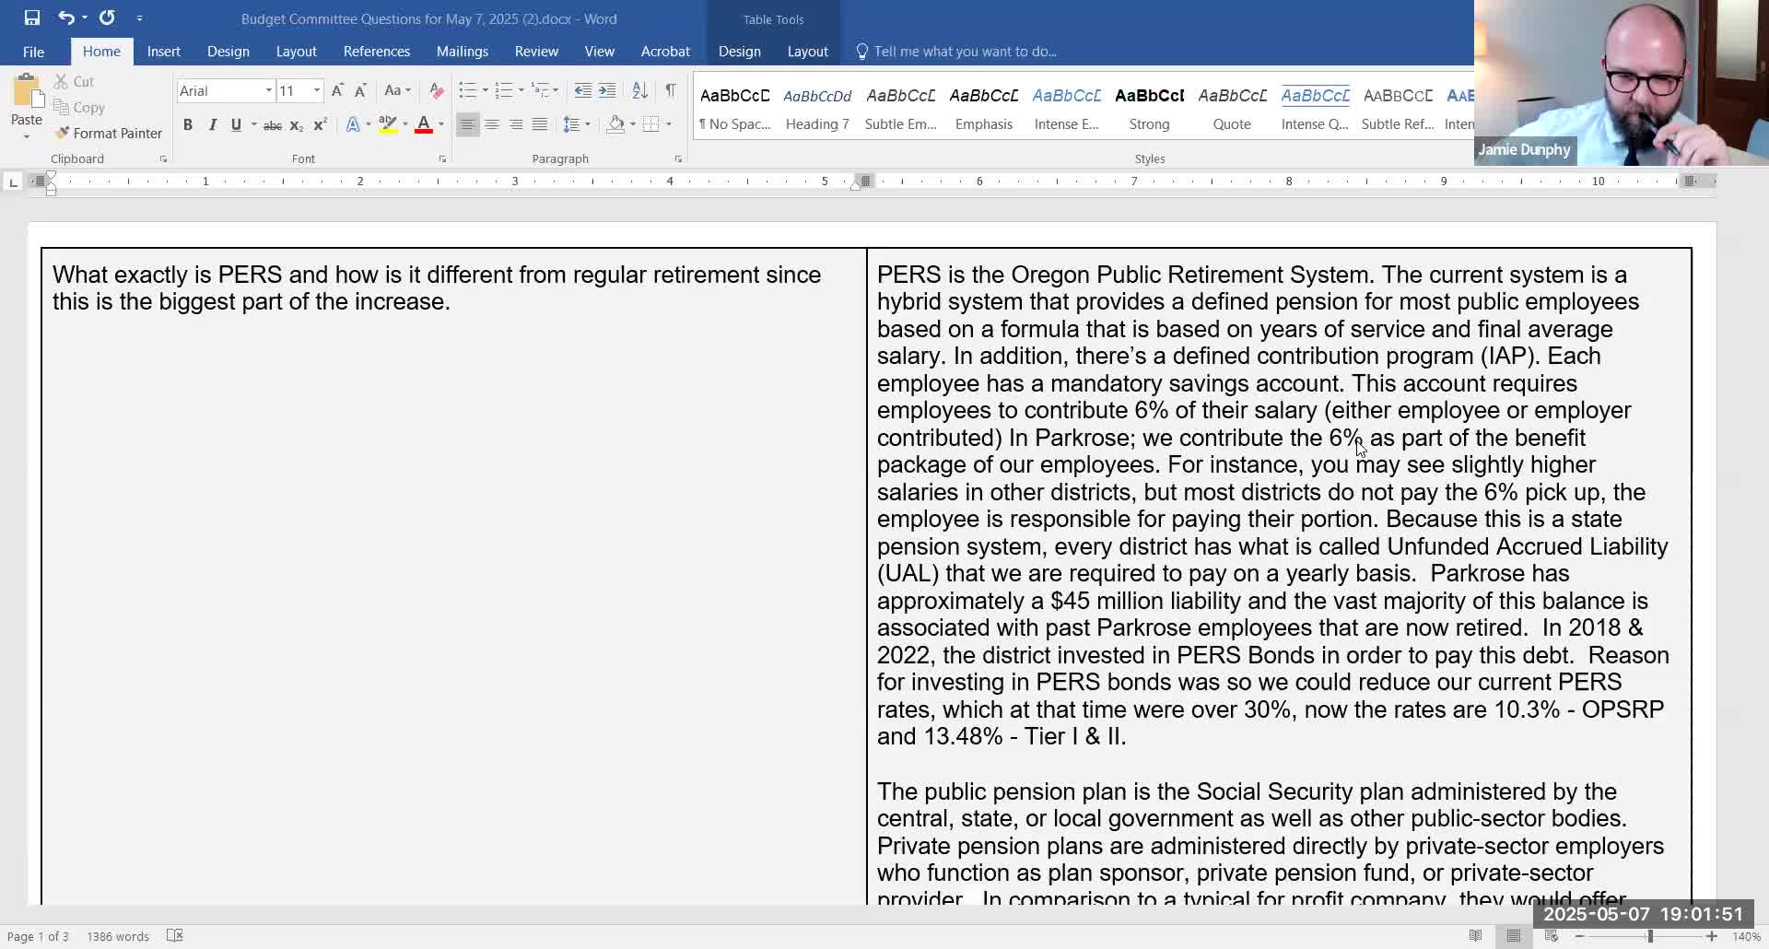Save the document from the quick access toolbar
1769x949 pixels.
tap(32, 18)
